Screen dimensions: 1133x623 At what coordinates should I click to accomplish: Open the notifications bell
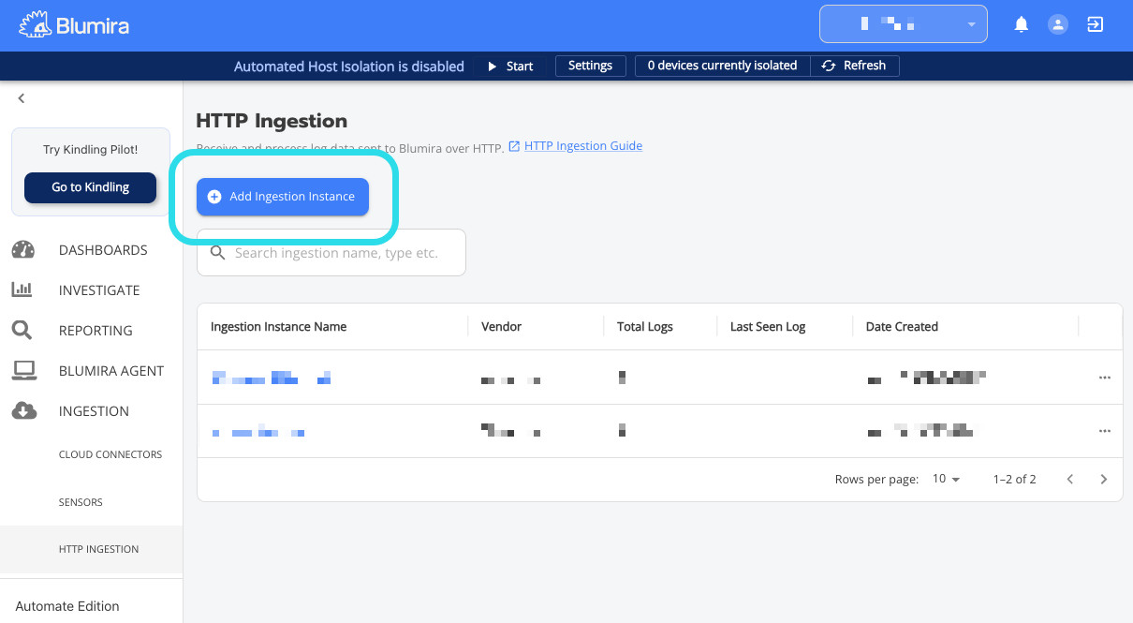tap(1022, 25)
